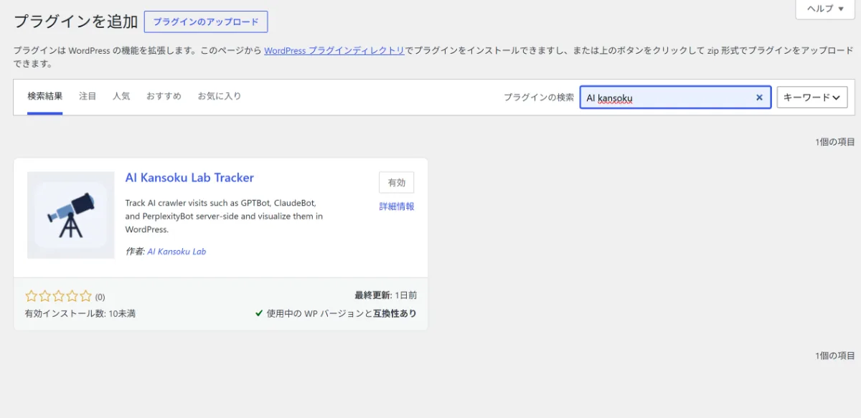The height and width of the screenshot is (418, 861).
Task: Clear the plugin search with the x icon
Action: 759,98
